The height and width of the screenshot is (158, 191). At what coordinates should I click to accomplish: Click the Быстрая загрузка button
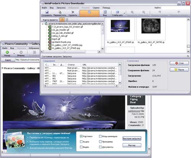132,139
